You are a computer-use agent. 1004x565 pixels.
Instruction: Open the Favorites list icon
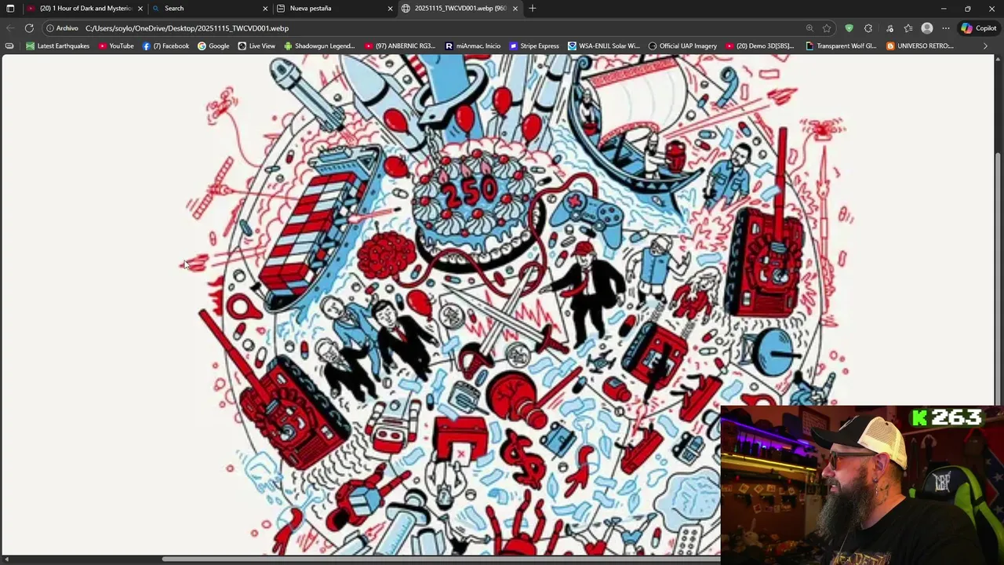coord(908,28)
